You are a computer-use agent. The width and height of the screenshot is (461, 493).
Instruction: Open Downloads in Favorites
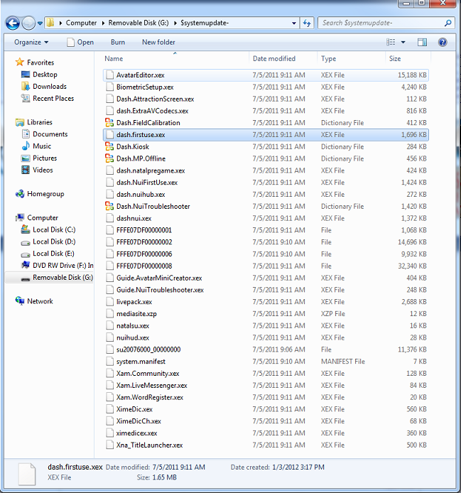(x=49, y=87)
